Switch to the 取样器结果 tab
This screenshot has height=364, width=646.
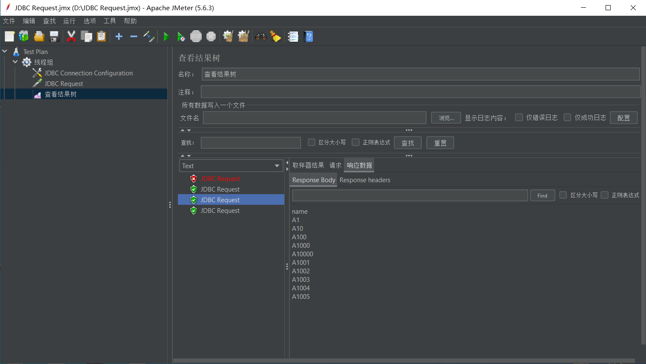[x=308, y=165]
